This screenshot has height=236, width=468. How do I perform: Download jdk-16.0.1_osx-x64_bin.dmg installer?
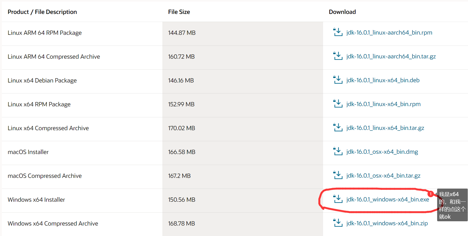382,152
